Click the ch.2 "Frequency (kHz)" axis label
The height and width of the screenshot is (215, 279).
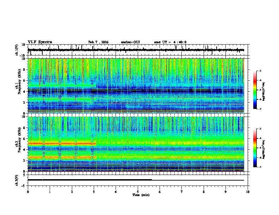point(19,140)
